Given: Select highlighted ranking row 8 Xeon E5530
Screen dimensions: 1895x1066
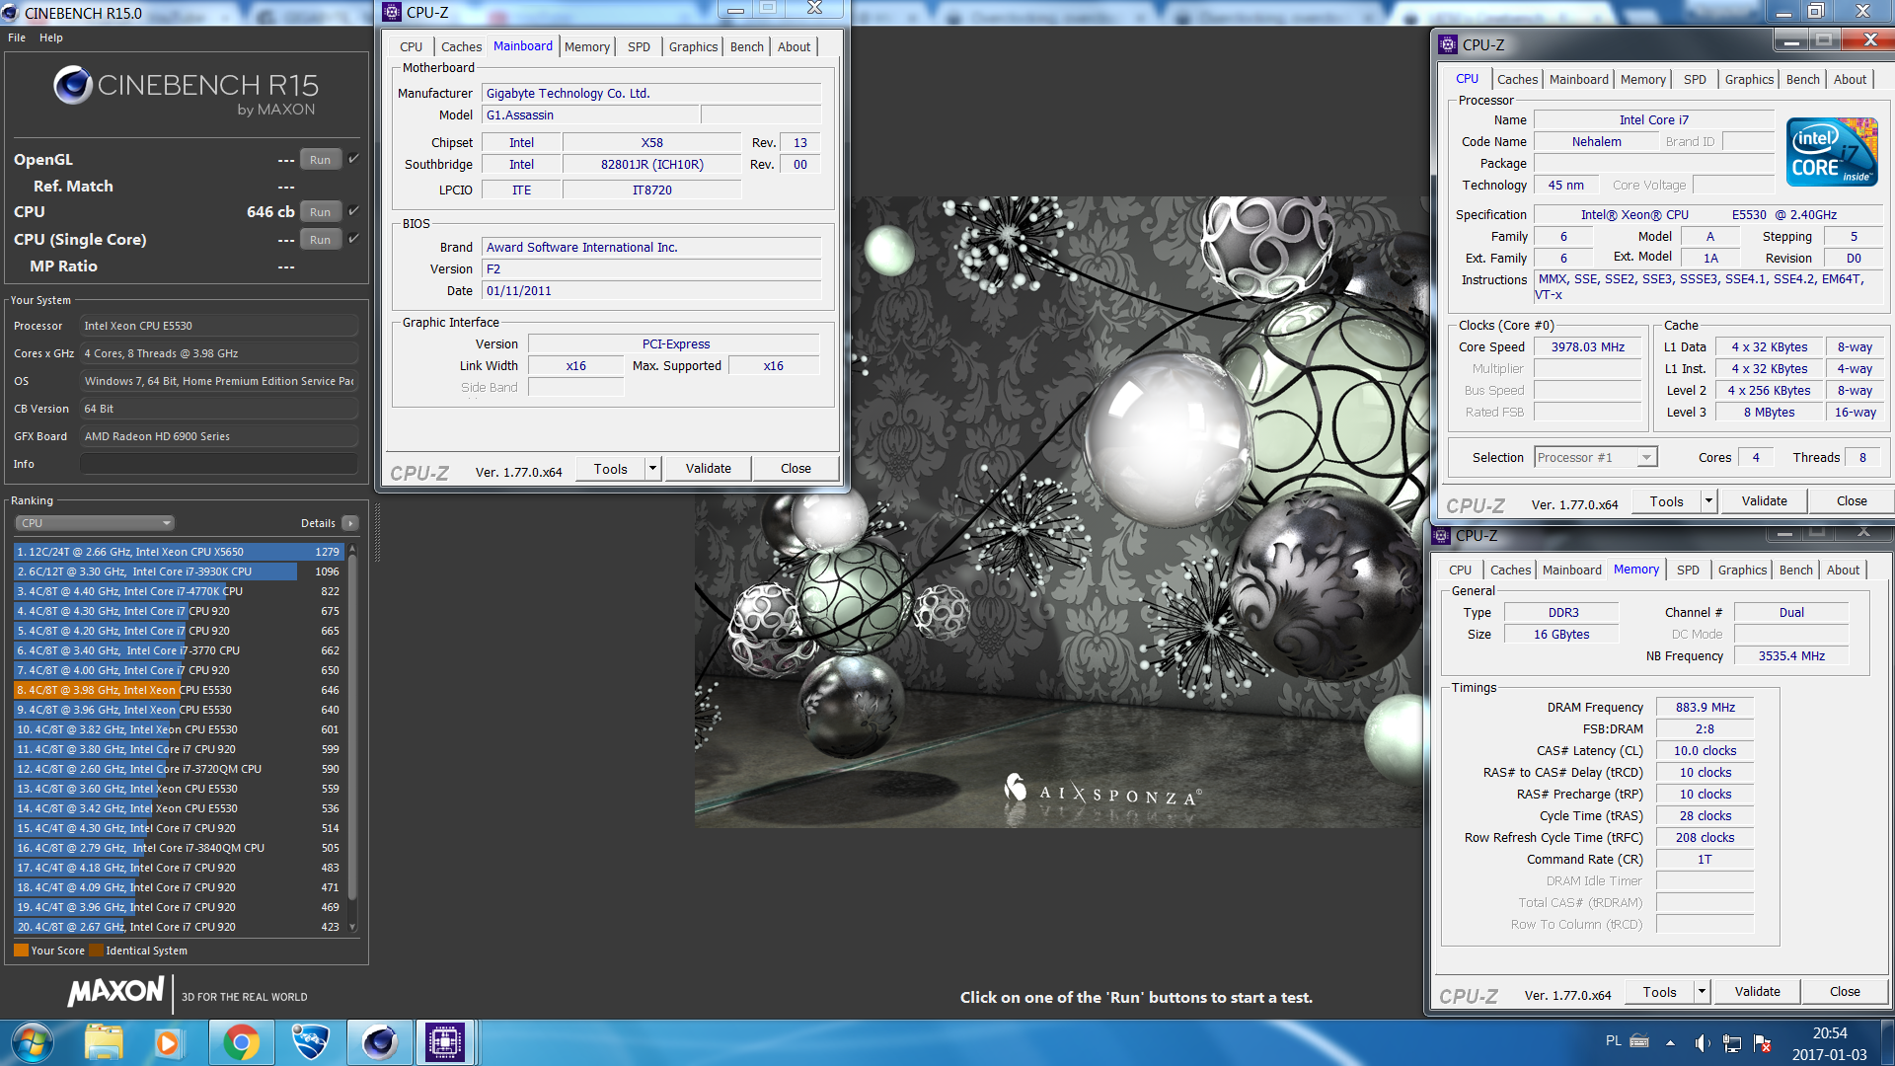Looking at the screenshot, I should click(179, 690).
